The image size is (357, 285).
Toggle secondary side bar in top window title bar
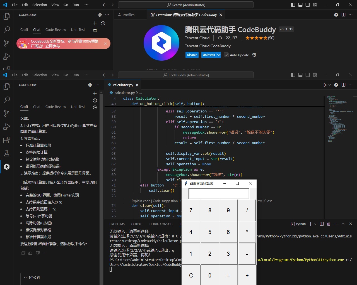point(308,5)
